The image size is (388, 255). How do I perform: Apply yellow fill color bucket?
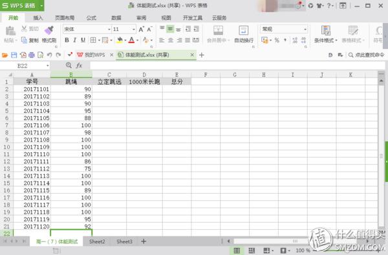[120, 40]
